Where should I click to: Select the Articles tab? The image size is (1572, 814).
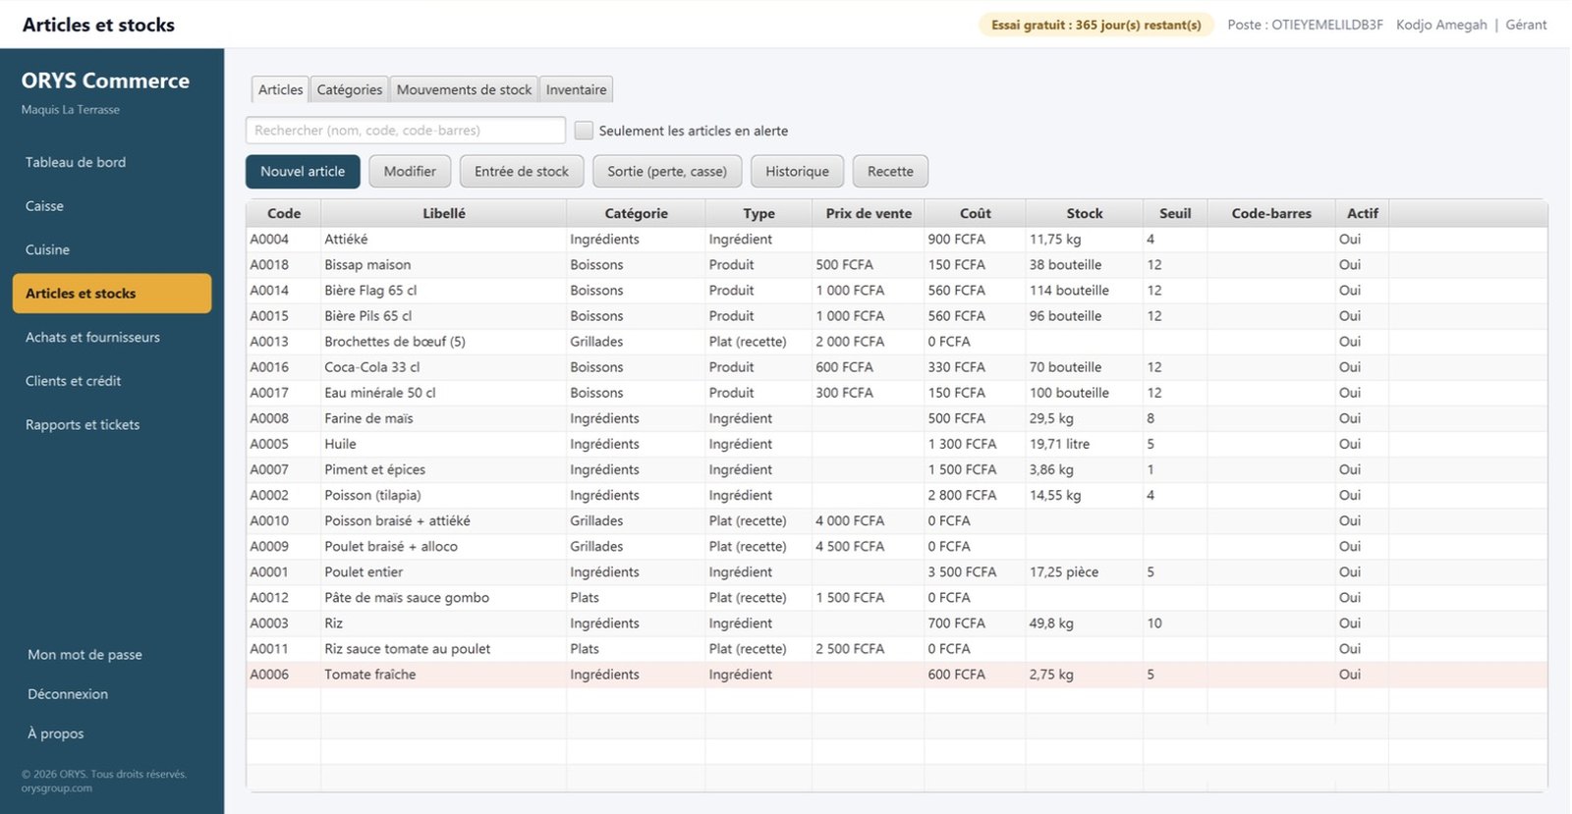pyautogui.click(x=280, y=89)
